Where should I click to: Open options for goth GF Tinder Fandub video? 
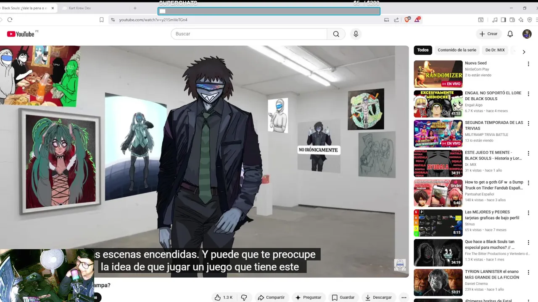click(x=528, y=183)
